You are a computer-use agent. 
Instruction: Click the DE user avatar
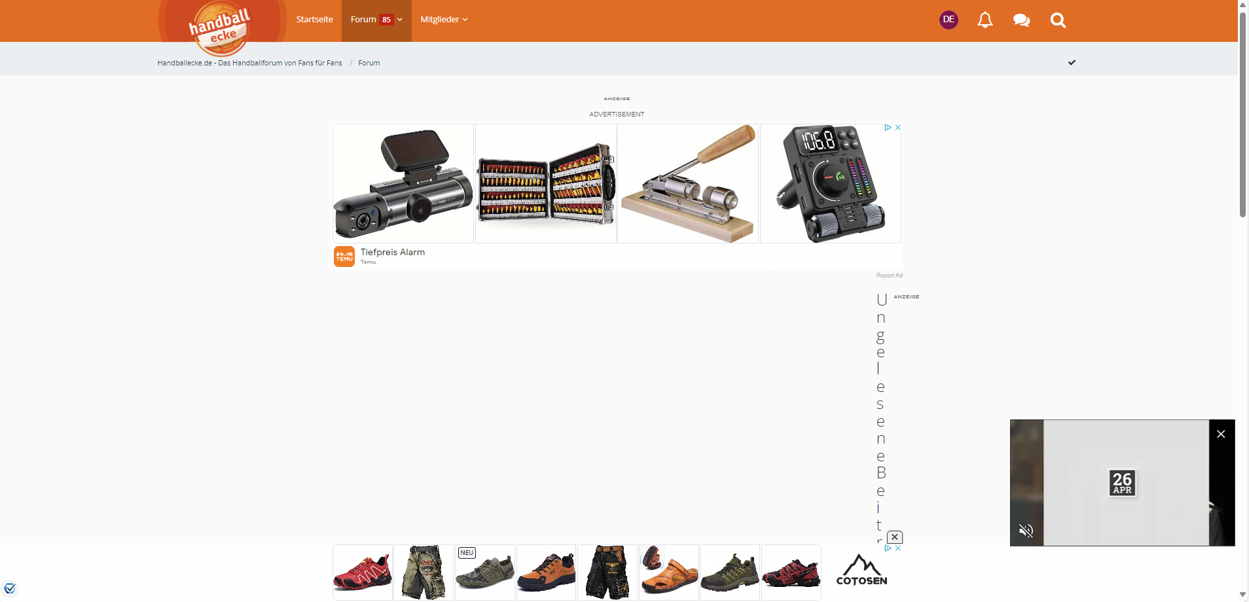(949, 20)
